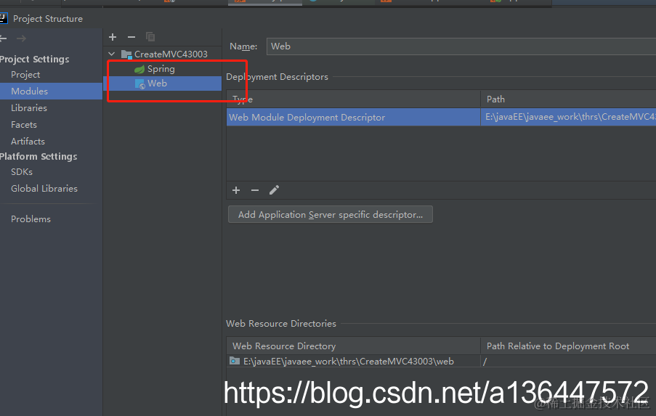The height and width of the screenshot is (416, 656).
Task: Click the remove module minus icon
Action: click(x=131, y=37)
